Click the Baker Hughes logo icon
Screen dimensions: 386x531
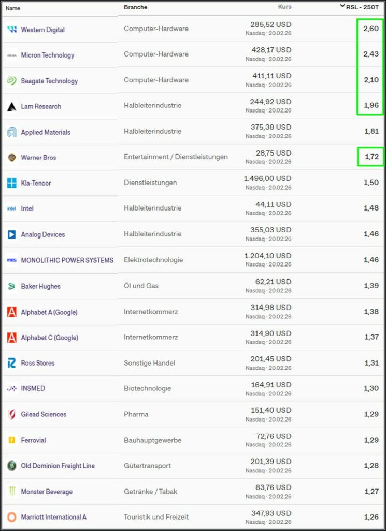tap(12, 286)
